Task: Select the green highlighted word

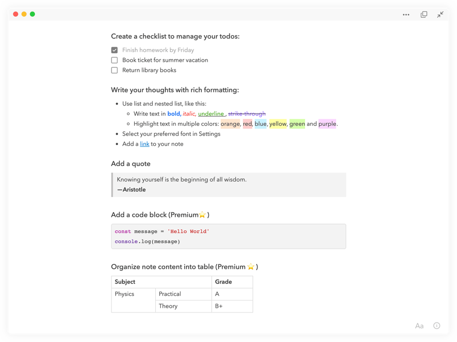Action: tap(297, 124)
